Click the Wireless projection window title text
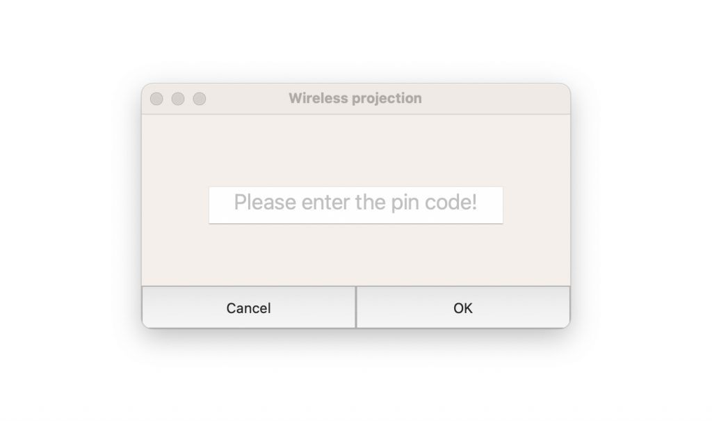Viewport: 712px width, 421px height. 355,98
